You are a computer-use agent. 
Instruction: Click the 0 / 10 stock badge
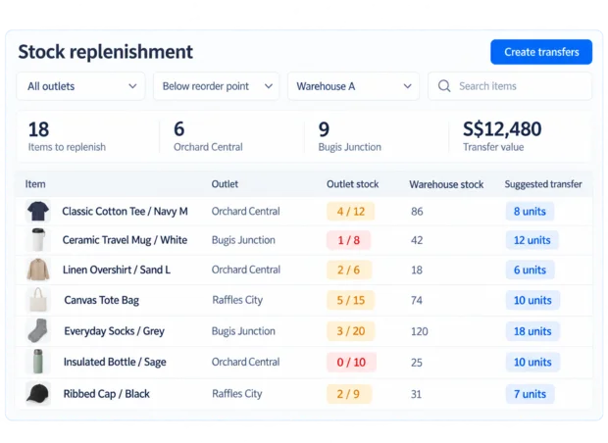(x=351, y=362)
